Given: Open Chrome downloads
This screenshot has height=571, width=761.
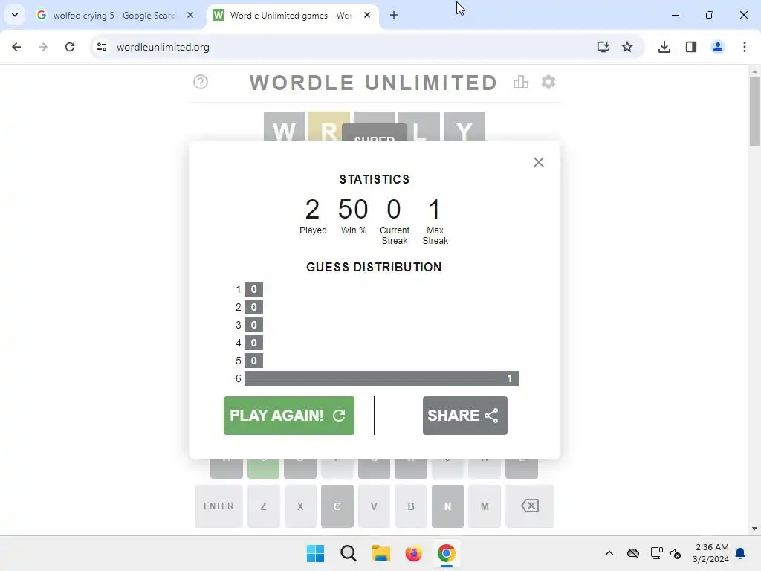Looking at the screenshot, I should pyautogui.click(x=664, y=47).
